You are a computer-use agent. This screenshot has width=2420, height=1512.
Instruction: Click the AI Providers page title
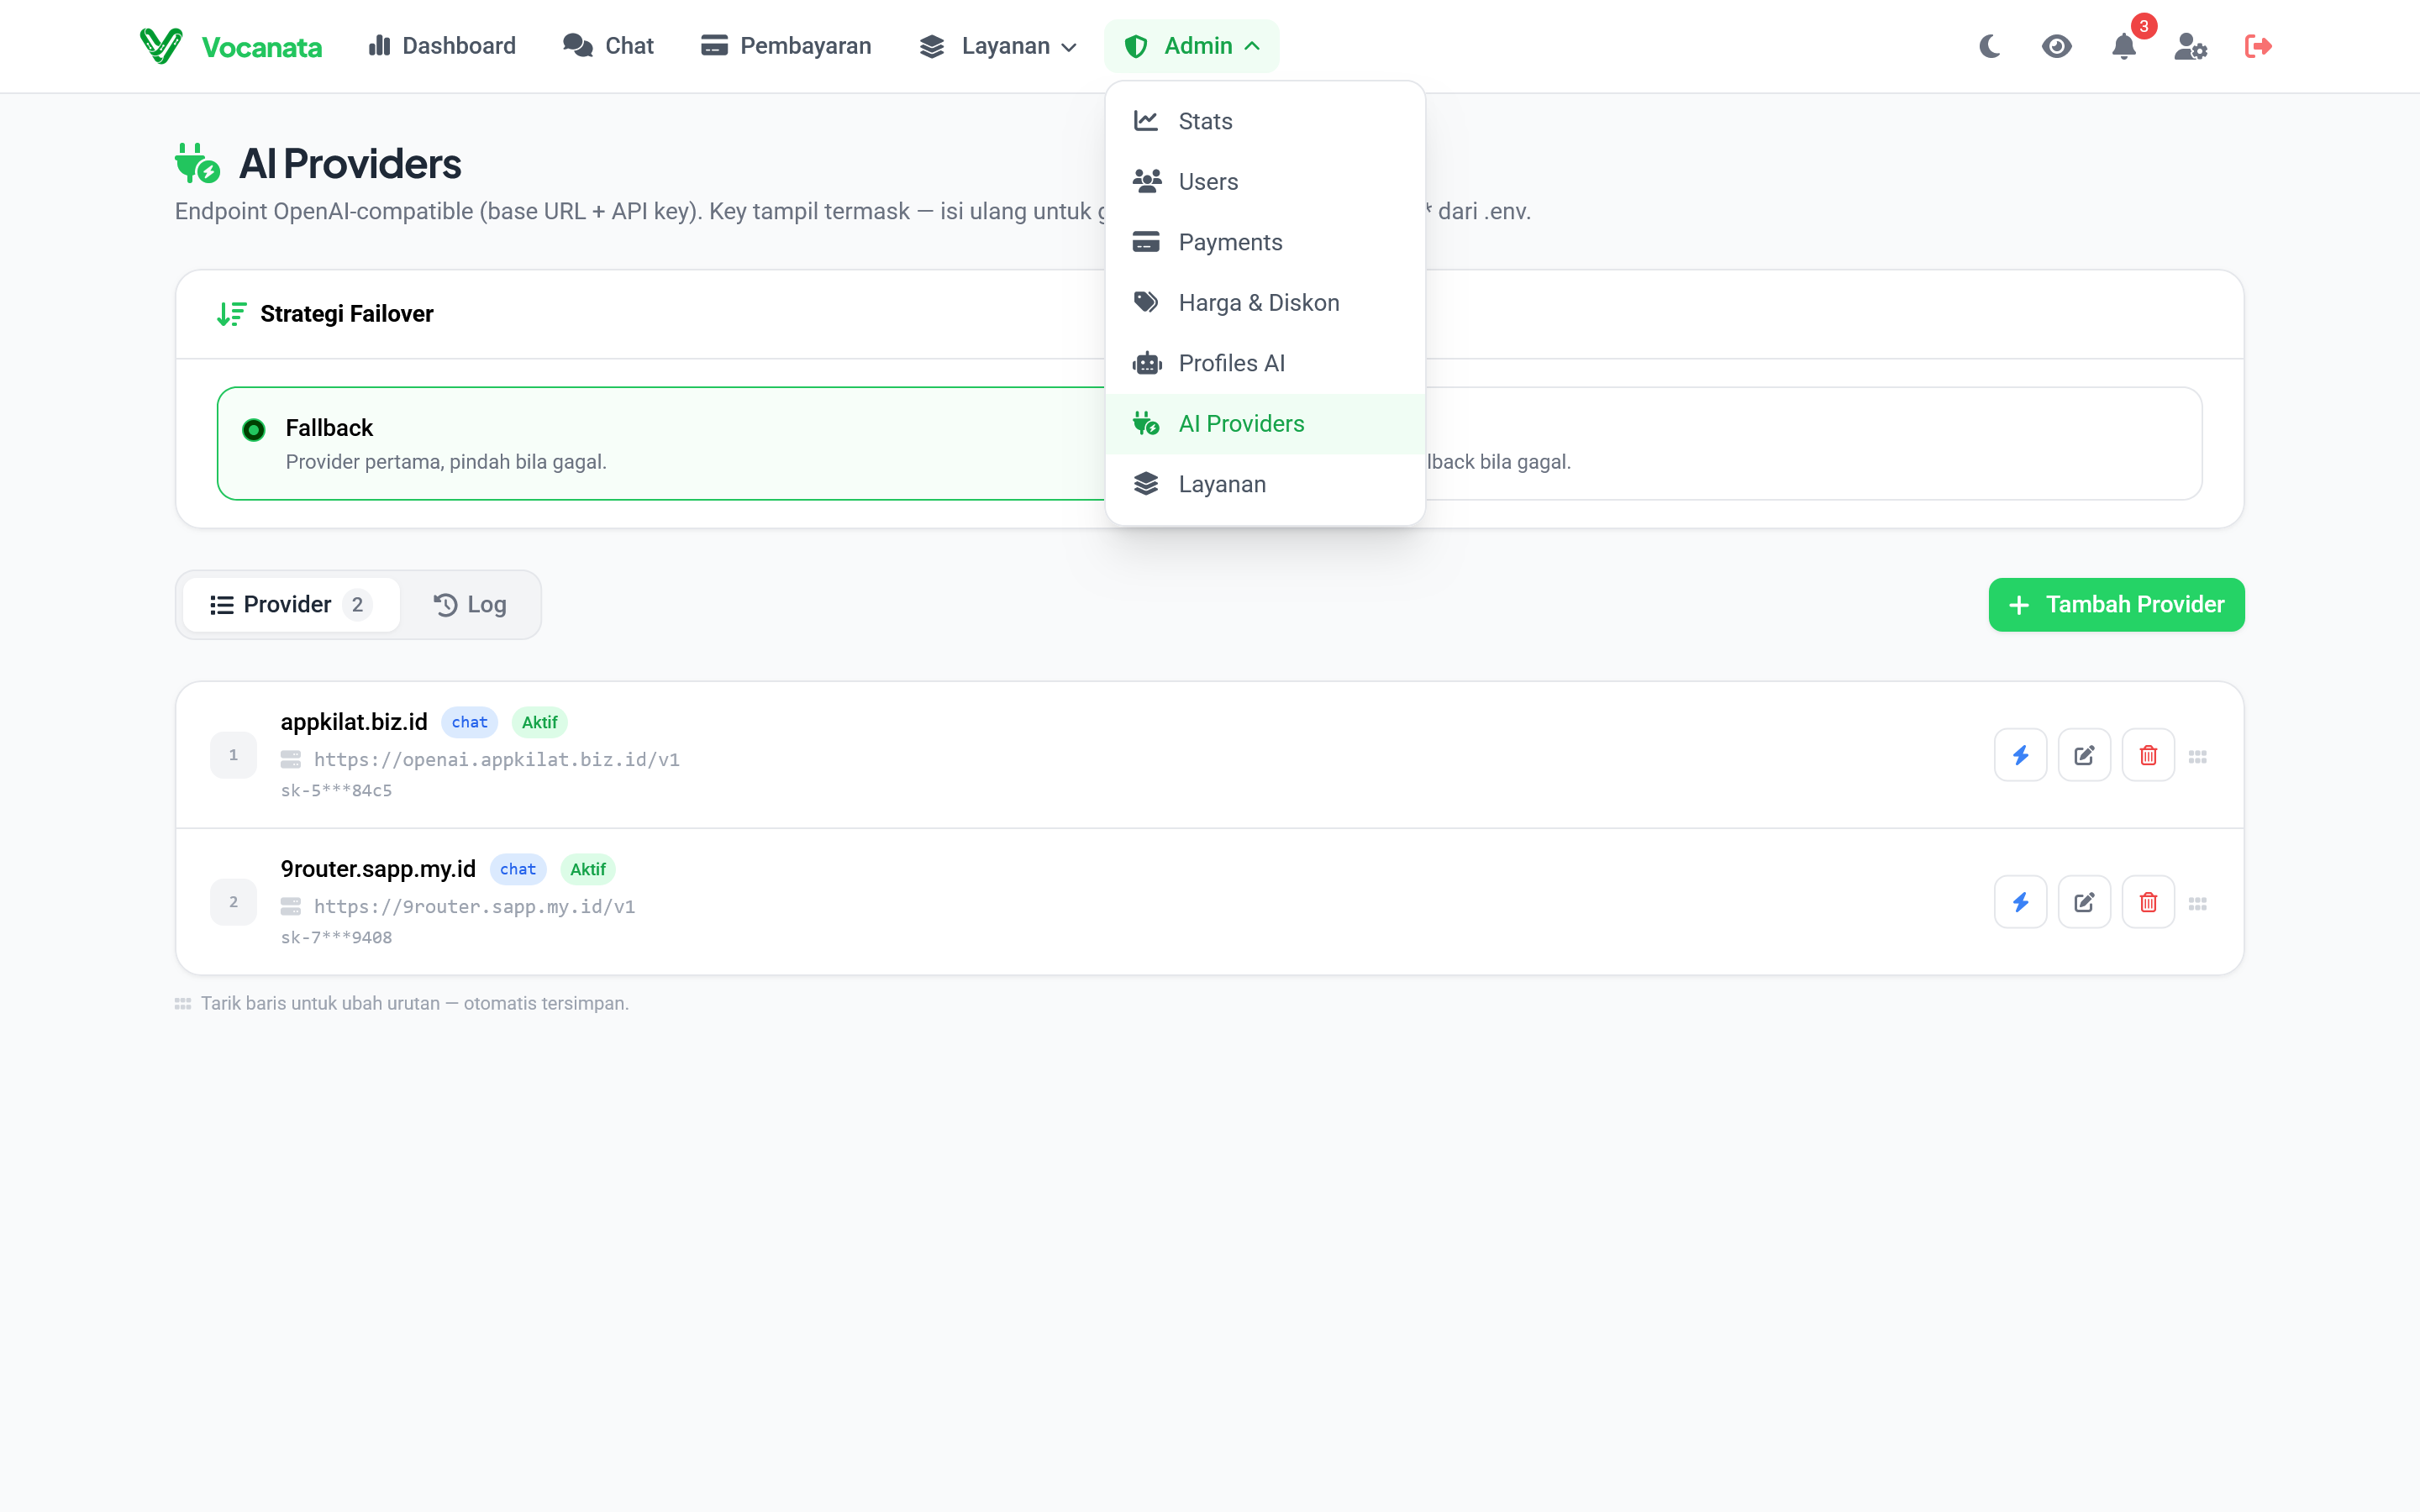[350, 164]
